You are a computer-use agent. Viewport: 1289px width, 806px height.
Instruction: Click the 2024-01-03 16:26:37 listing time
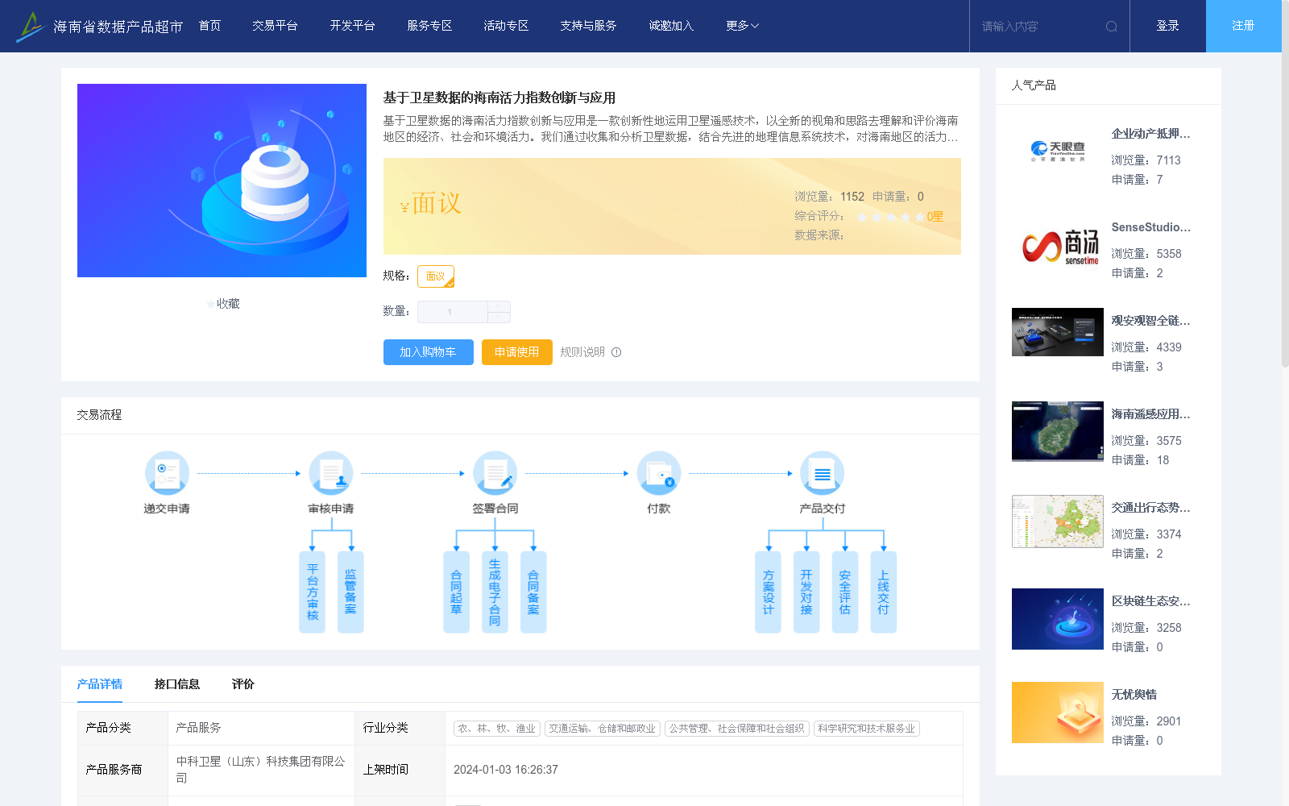click(506, 770)
